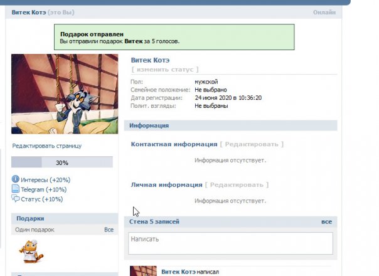Open the profile avatar photo
Viewport: 379px width, 276px height.
(65, 94)
